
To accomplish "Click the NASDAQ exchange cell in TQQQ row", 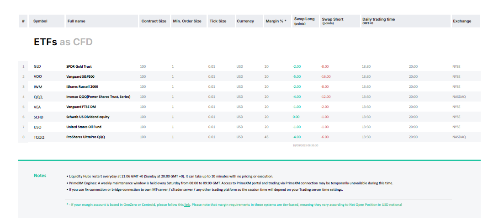I will click(x=459, y=137).
